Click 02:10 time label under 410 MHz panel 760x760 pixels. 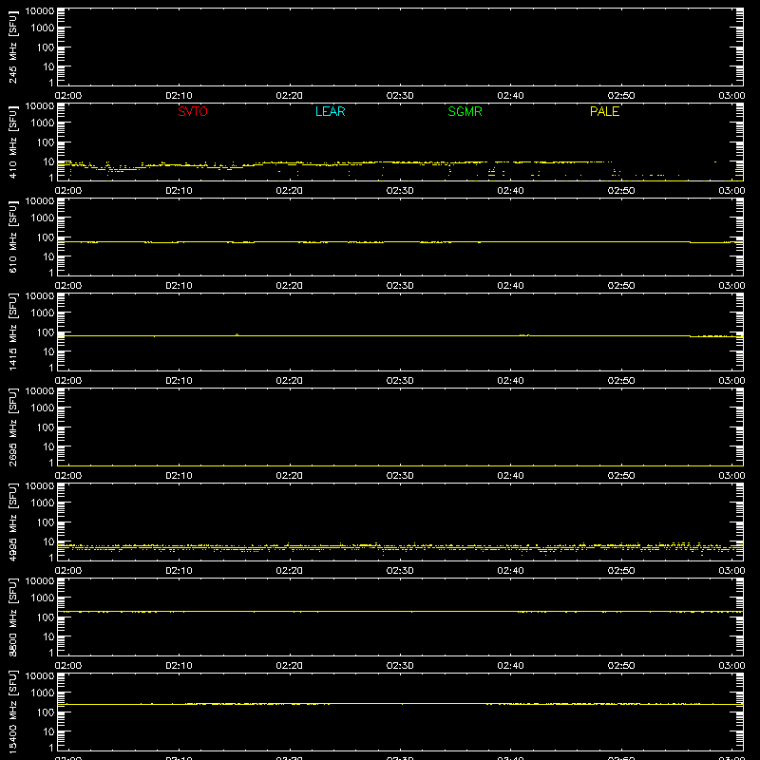[179, 191]
